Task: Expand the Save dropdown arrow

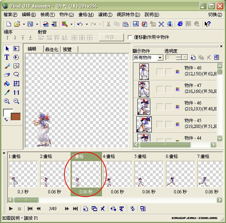Action: pyautogui.click(x=37, y=24)
